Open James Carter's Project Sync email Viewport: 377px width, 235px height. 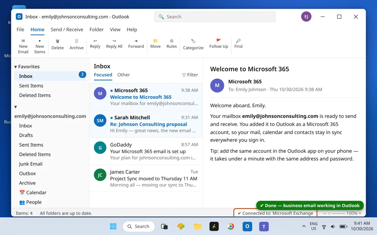(x=146, y=178)
